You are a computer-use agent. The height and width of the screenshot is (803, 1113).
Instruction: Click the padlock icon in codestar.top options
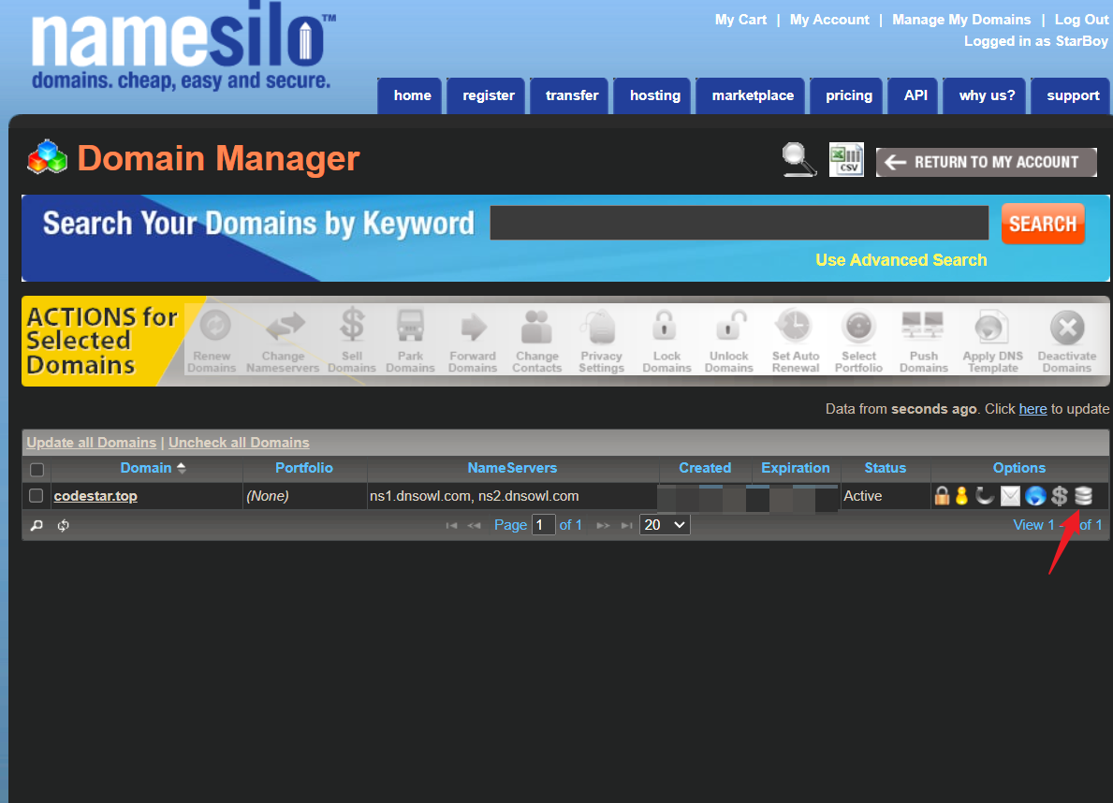click(942, 496)
